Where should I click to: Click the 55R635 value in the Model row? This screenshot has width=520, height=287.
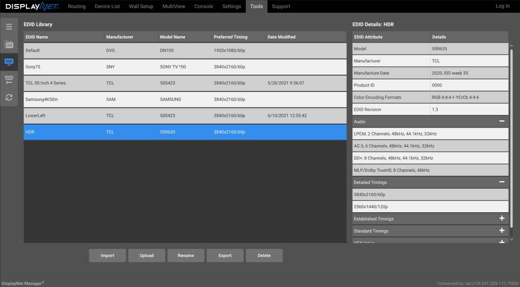coord(439,48)
